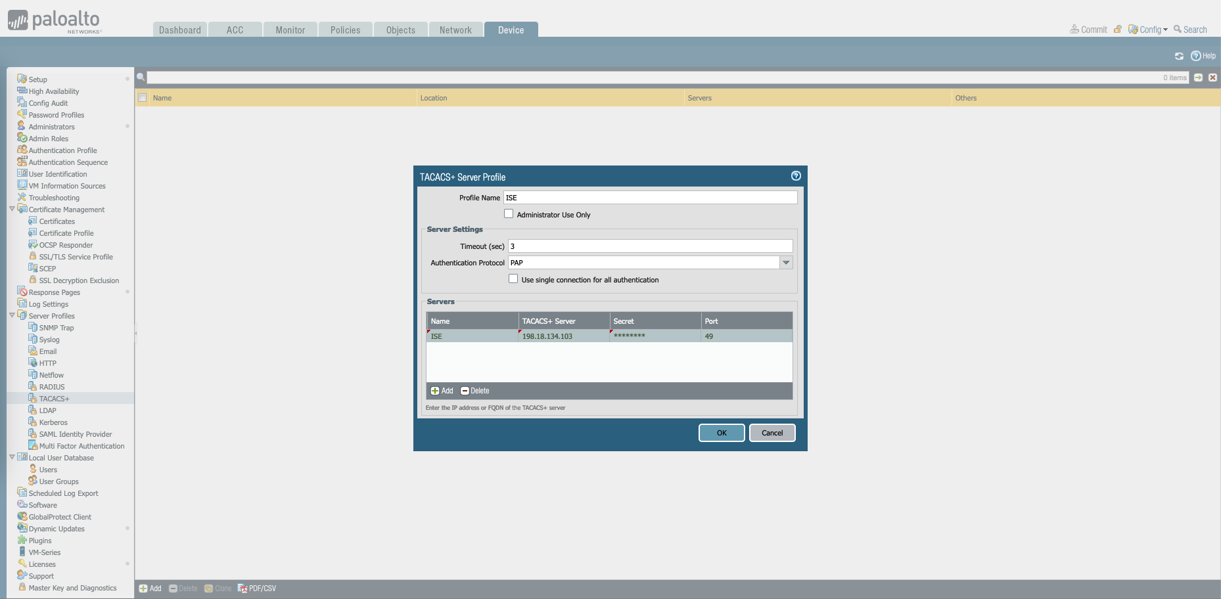Click the Commit icon in top bar
The height and width of the screenshot is (599, 1221).
pos(1074,30)
